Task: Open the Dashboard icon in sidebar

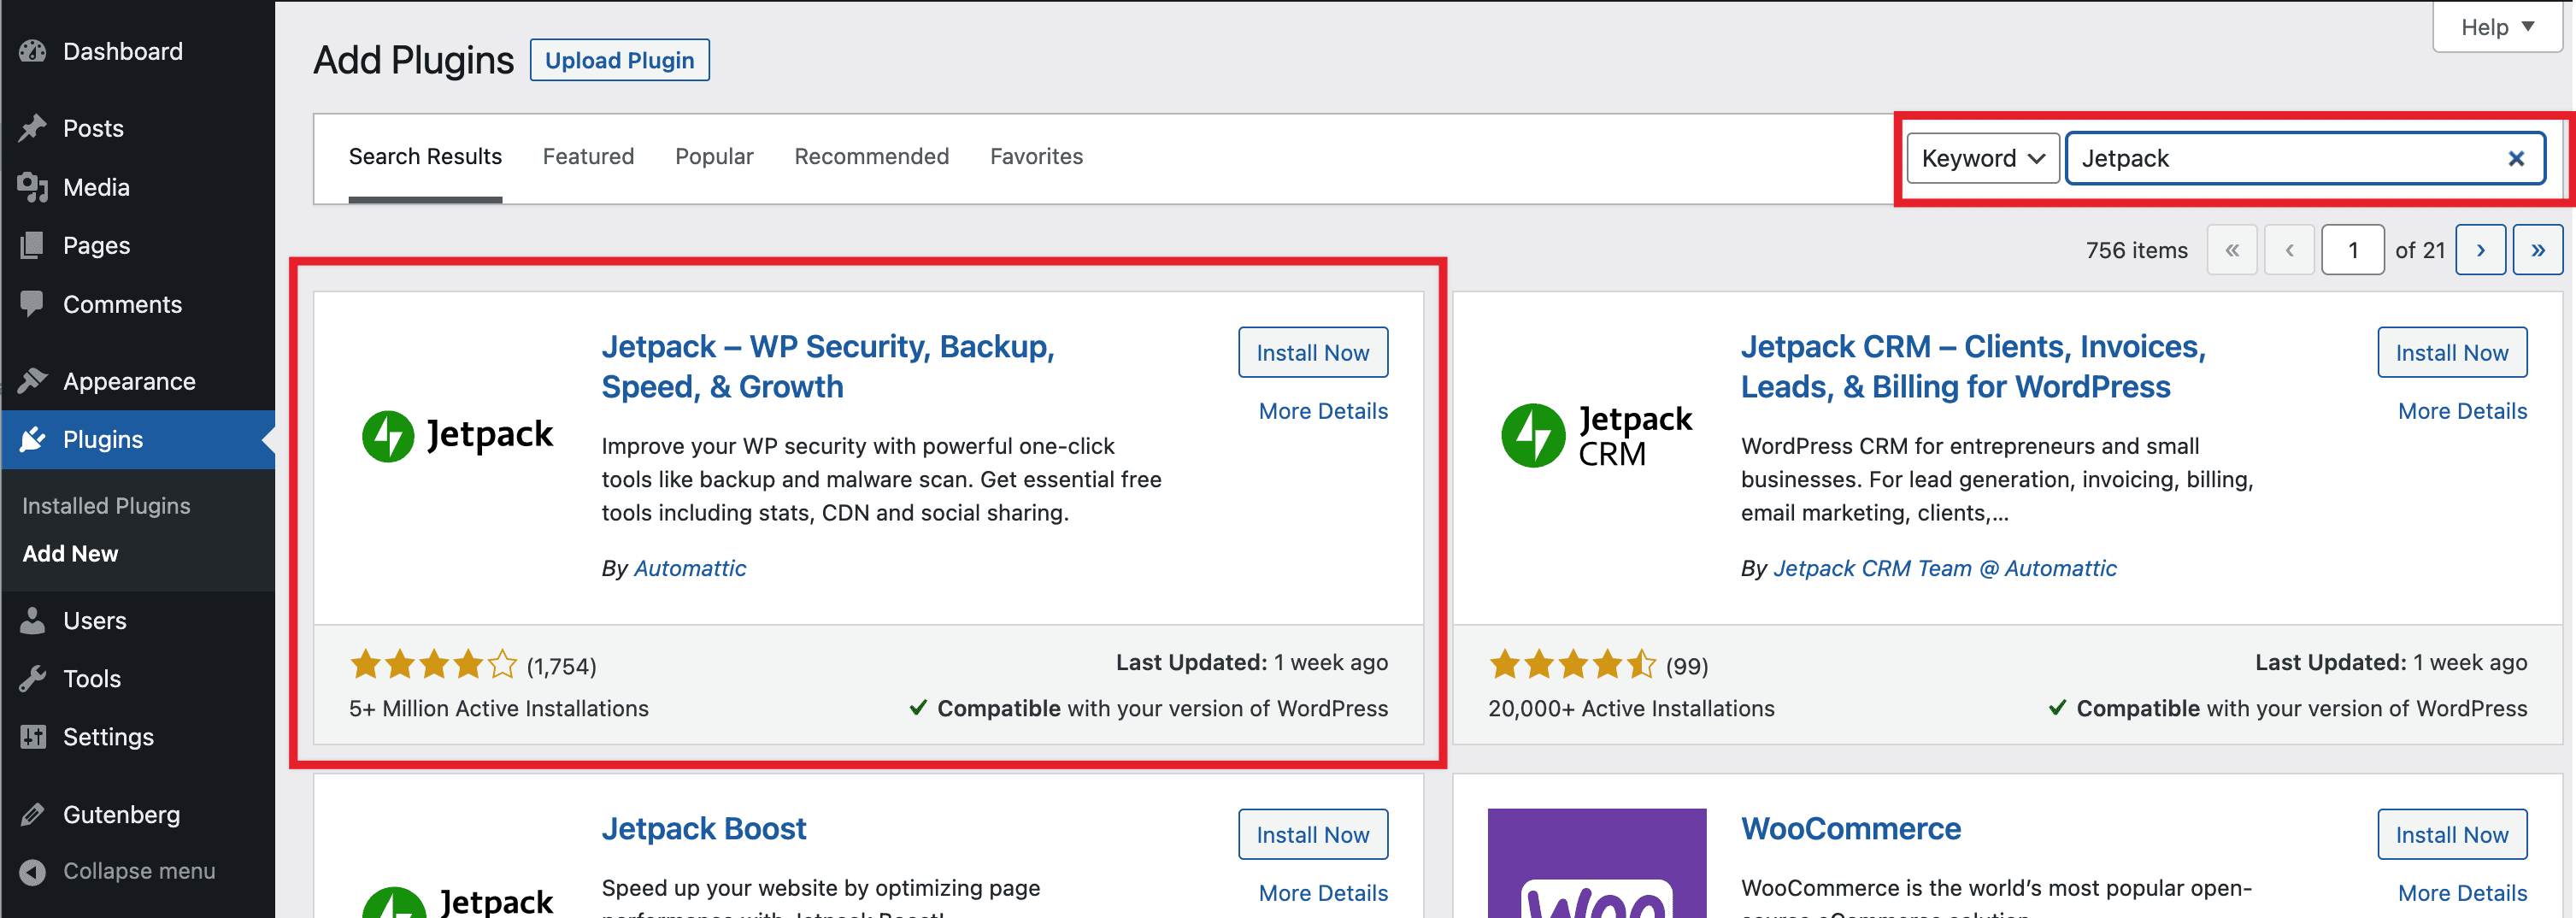Action: point(33,51)
